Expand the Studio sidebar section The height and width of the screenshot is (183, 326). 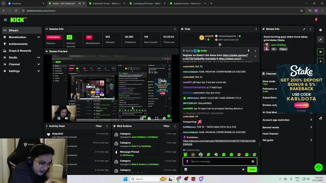[x=39, y=57]
